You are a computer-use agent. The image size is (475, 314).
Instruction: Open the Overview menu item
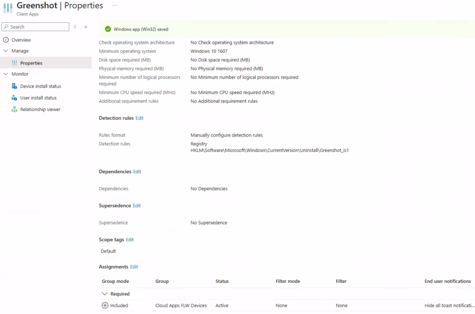(x=21, y=40)
